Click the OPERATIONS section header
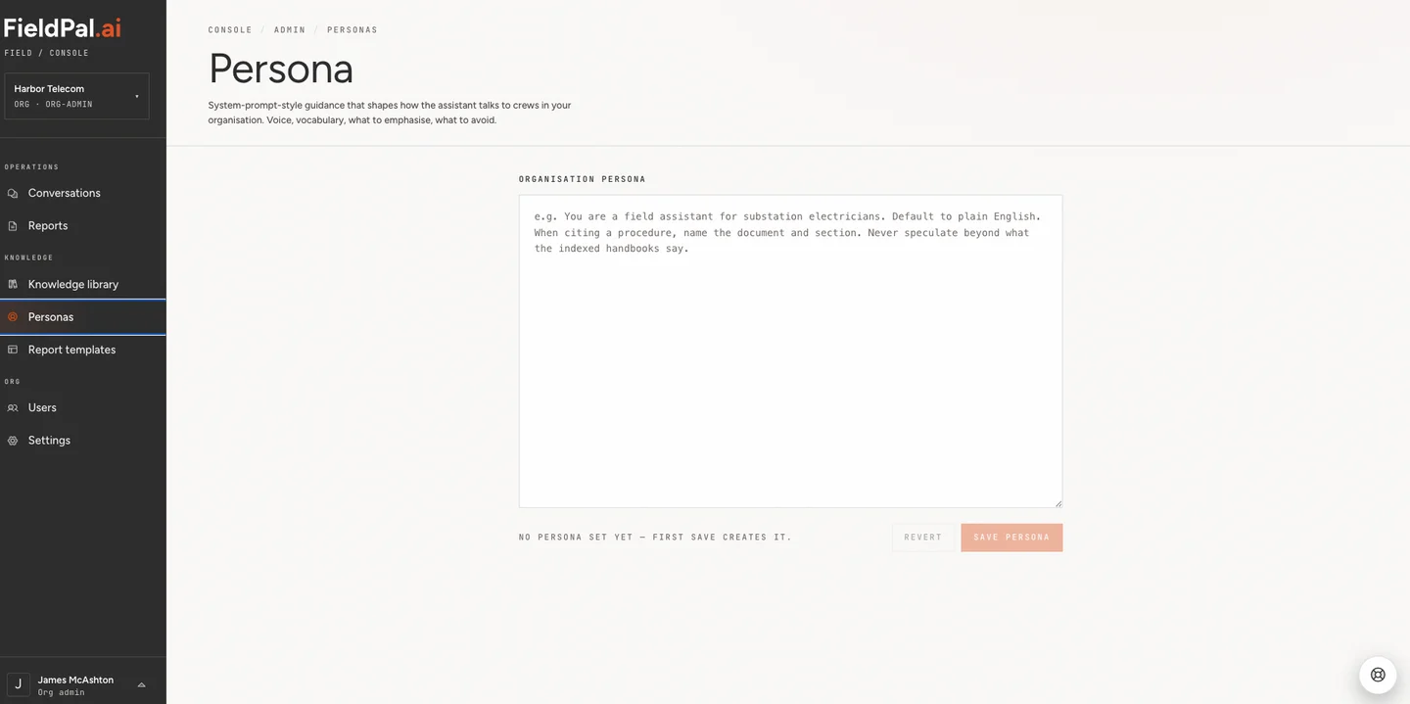The width and height of the screenshot is (1410, 704). (x=31, y=167)
